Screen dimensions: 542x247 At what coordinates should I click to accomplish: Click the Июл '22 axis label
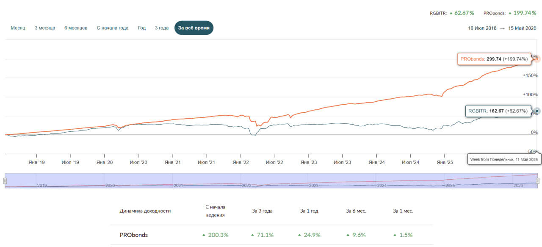pos(274,162)
